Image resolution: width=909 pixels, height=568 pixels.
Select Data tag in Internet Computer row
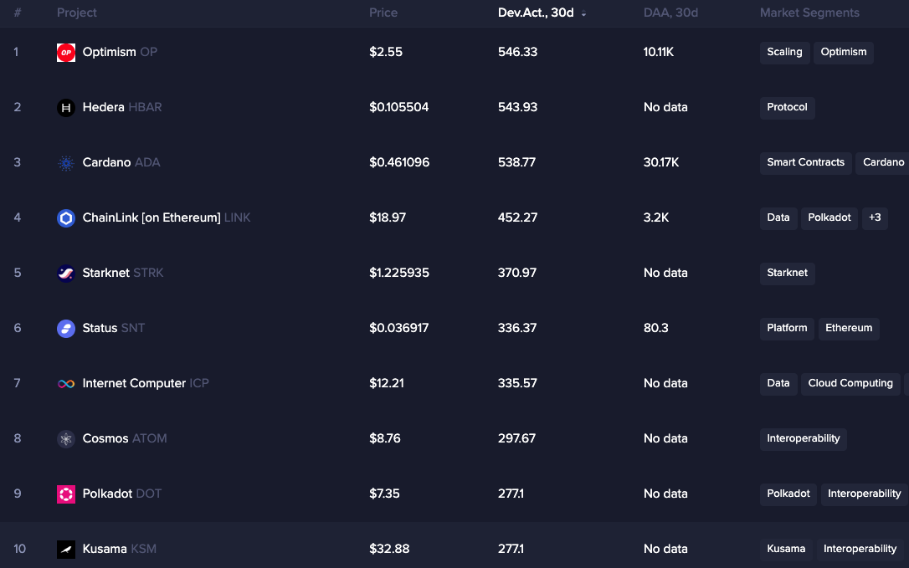(778, 384)
